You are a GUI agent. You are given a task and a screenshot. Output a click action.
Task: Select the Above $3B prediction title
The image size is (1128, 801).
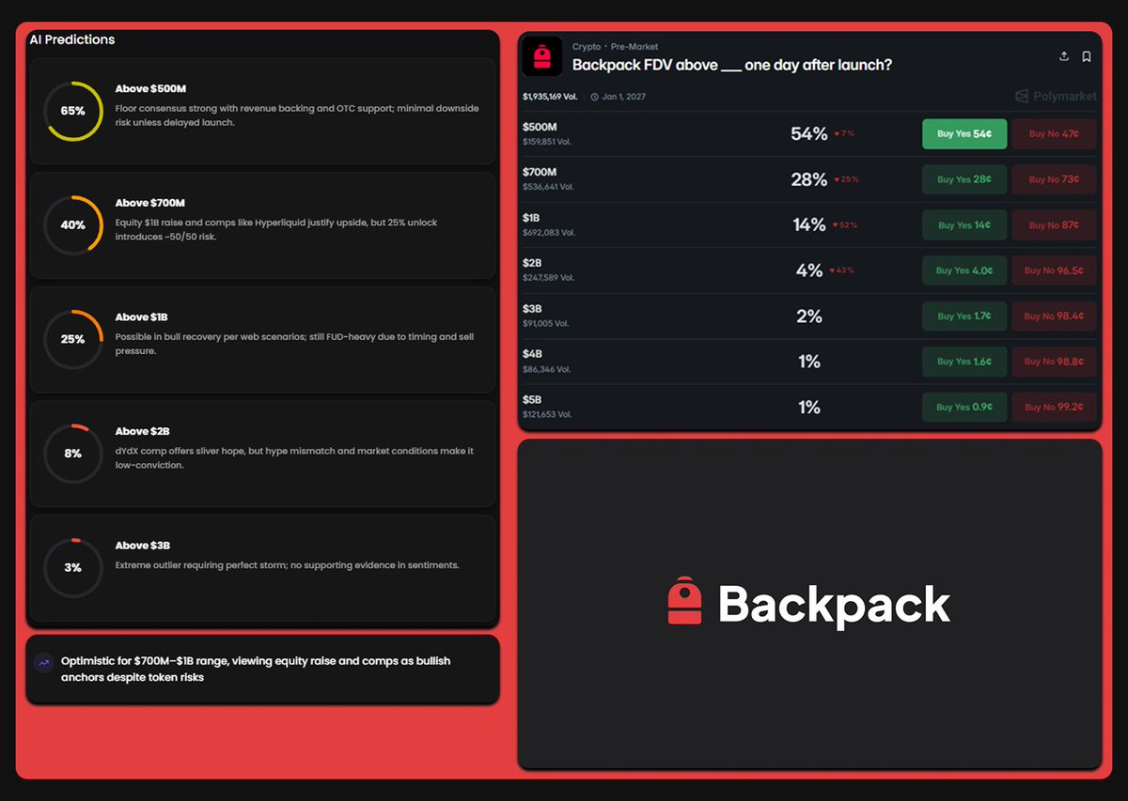pos(143,546)
